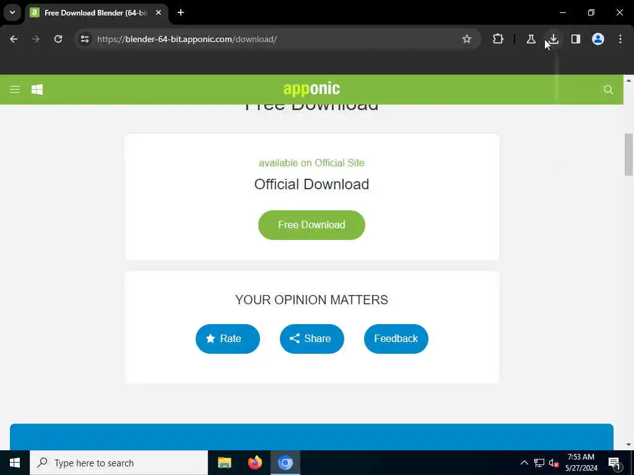Open the tab search dropdown arrow
This screenshot has width=634, height=475.
coord(12,12)
